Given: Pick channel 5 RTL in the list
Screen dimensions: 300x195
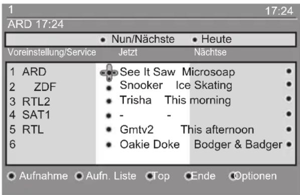Looking at the screenshot, I should click(27, 130).
